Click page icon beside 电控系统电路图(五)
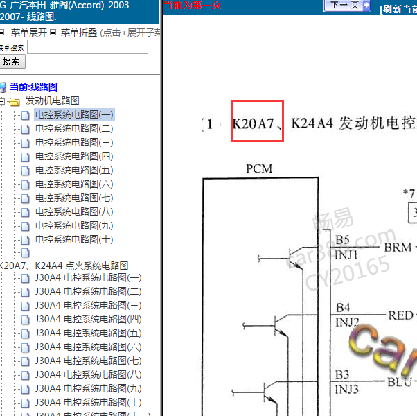This screenshot has width=417, height=416. (x=25, y=171)
